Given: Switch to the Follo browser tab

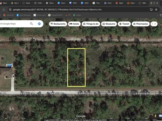Looking at the screenshot, I should click(38, 3).
